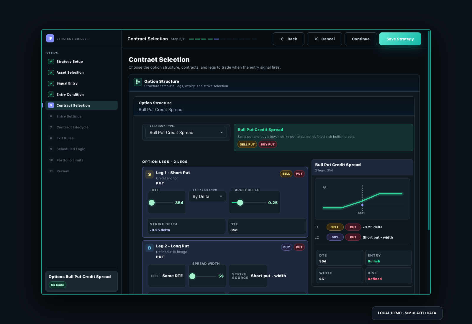Adjust the Target Delta slider handle
The width and height of the screenshot is (472, 324).
(240, 203)
